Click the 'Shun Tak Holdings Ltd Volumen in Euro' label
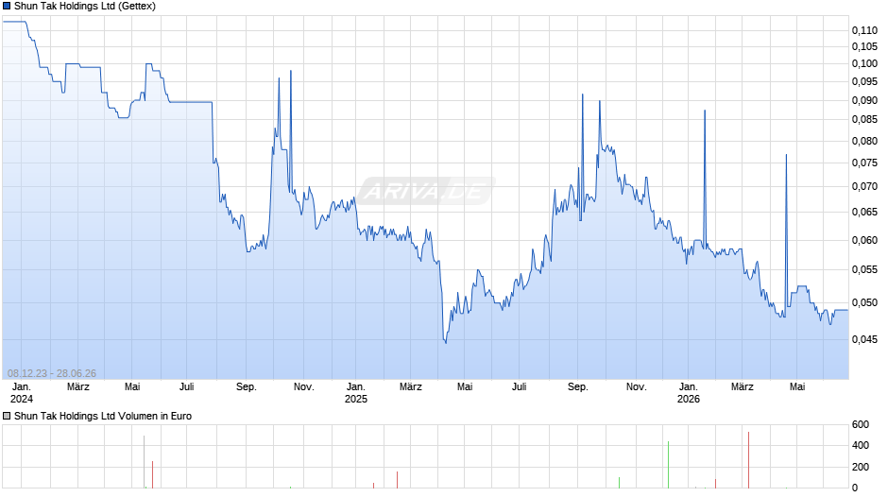This screenshot has height=497, width=888. coord(103,416)
